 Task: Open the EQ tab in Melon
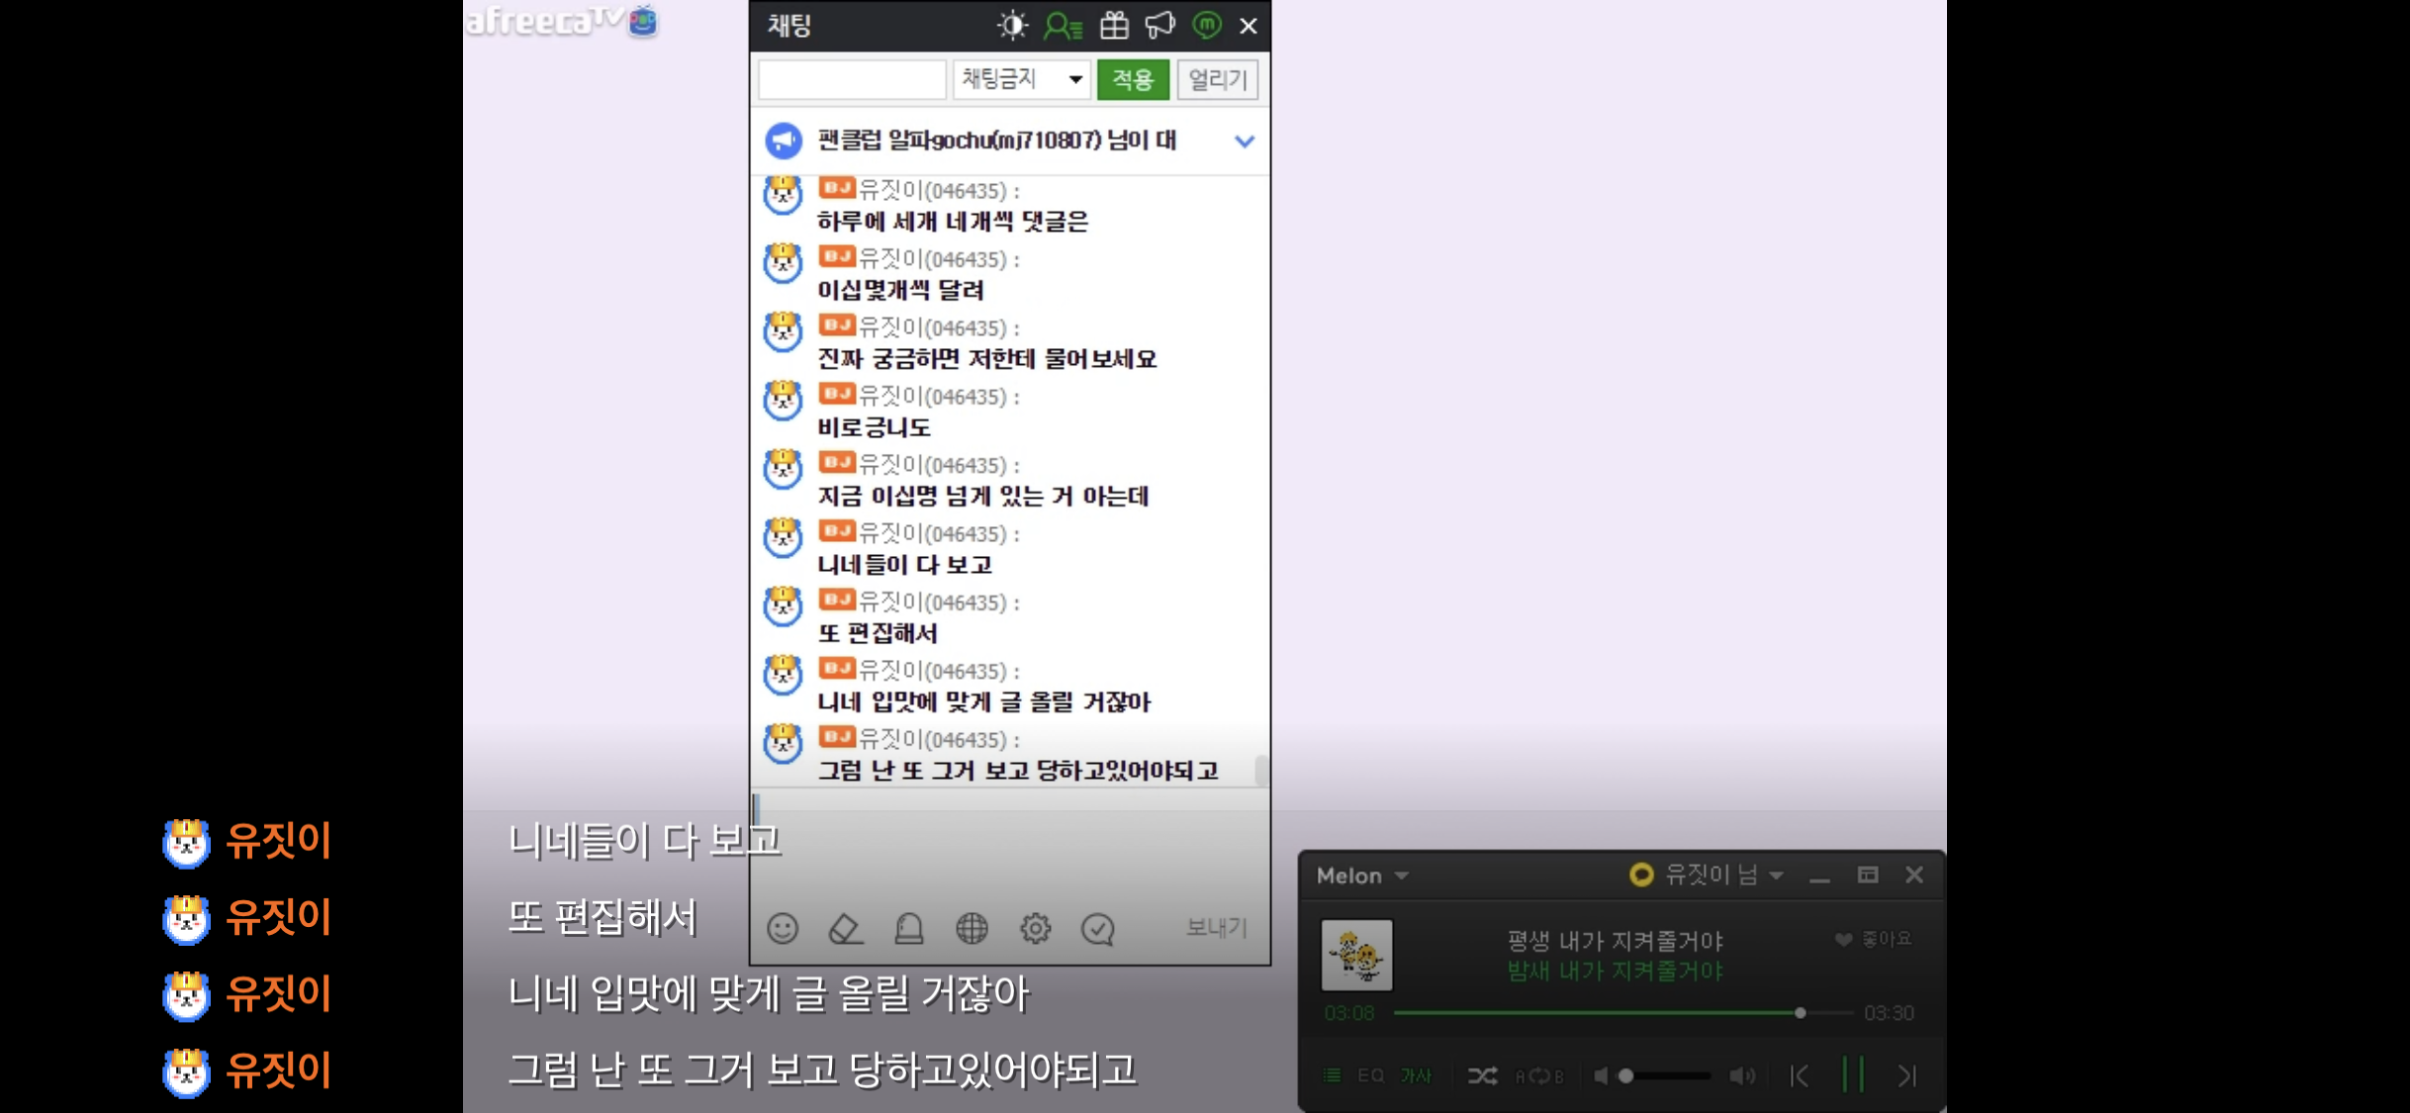(1370, 1075)
